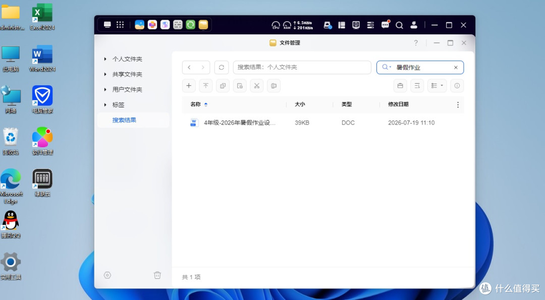Screen dimensions: 545x300
Task: Open the search options dropdown magnifier
Action: [387, 67]
